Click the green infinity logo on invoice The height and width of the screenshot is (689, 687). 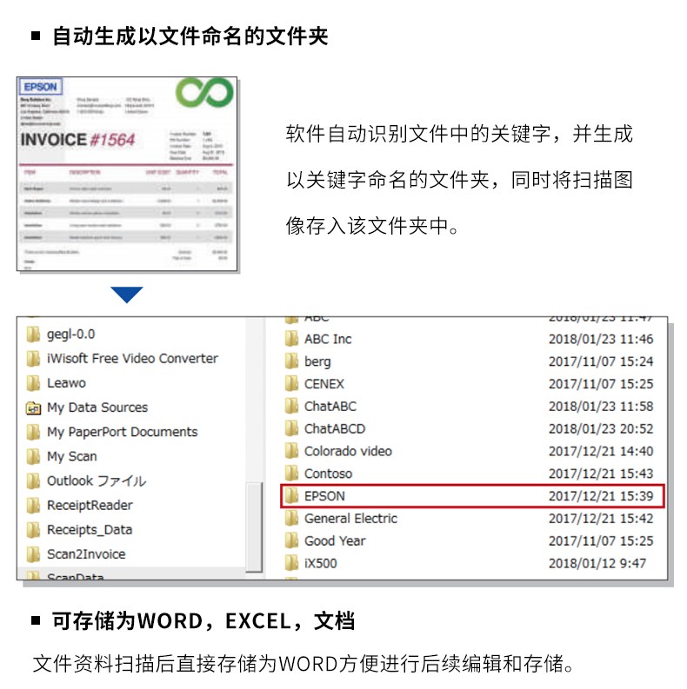(204, 93)
